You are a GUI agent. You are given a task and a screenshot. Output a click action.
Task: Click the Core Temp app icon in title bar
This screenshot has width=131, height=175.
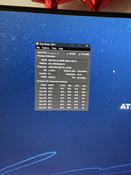pos(37,43)
